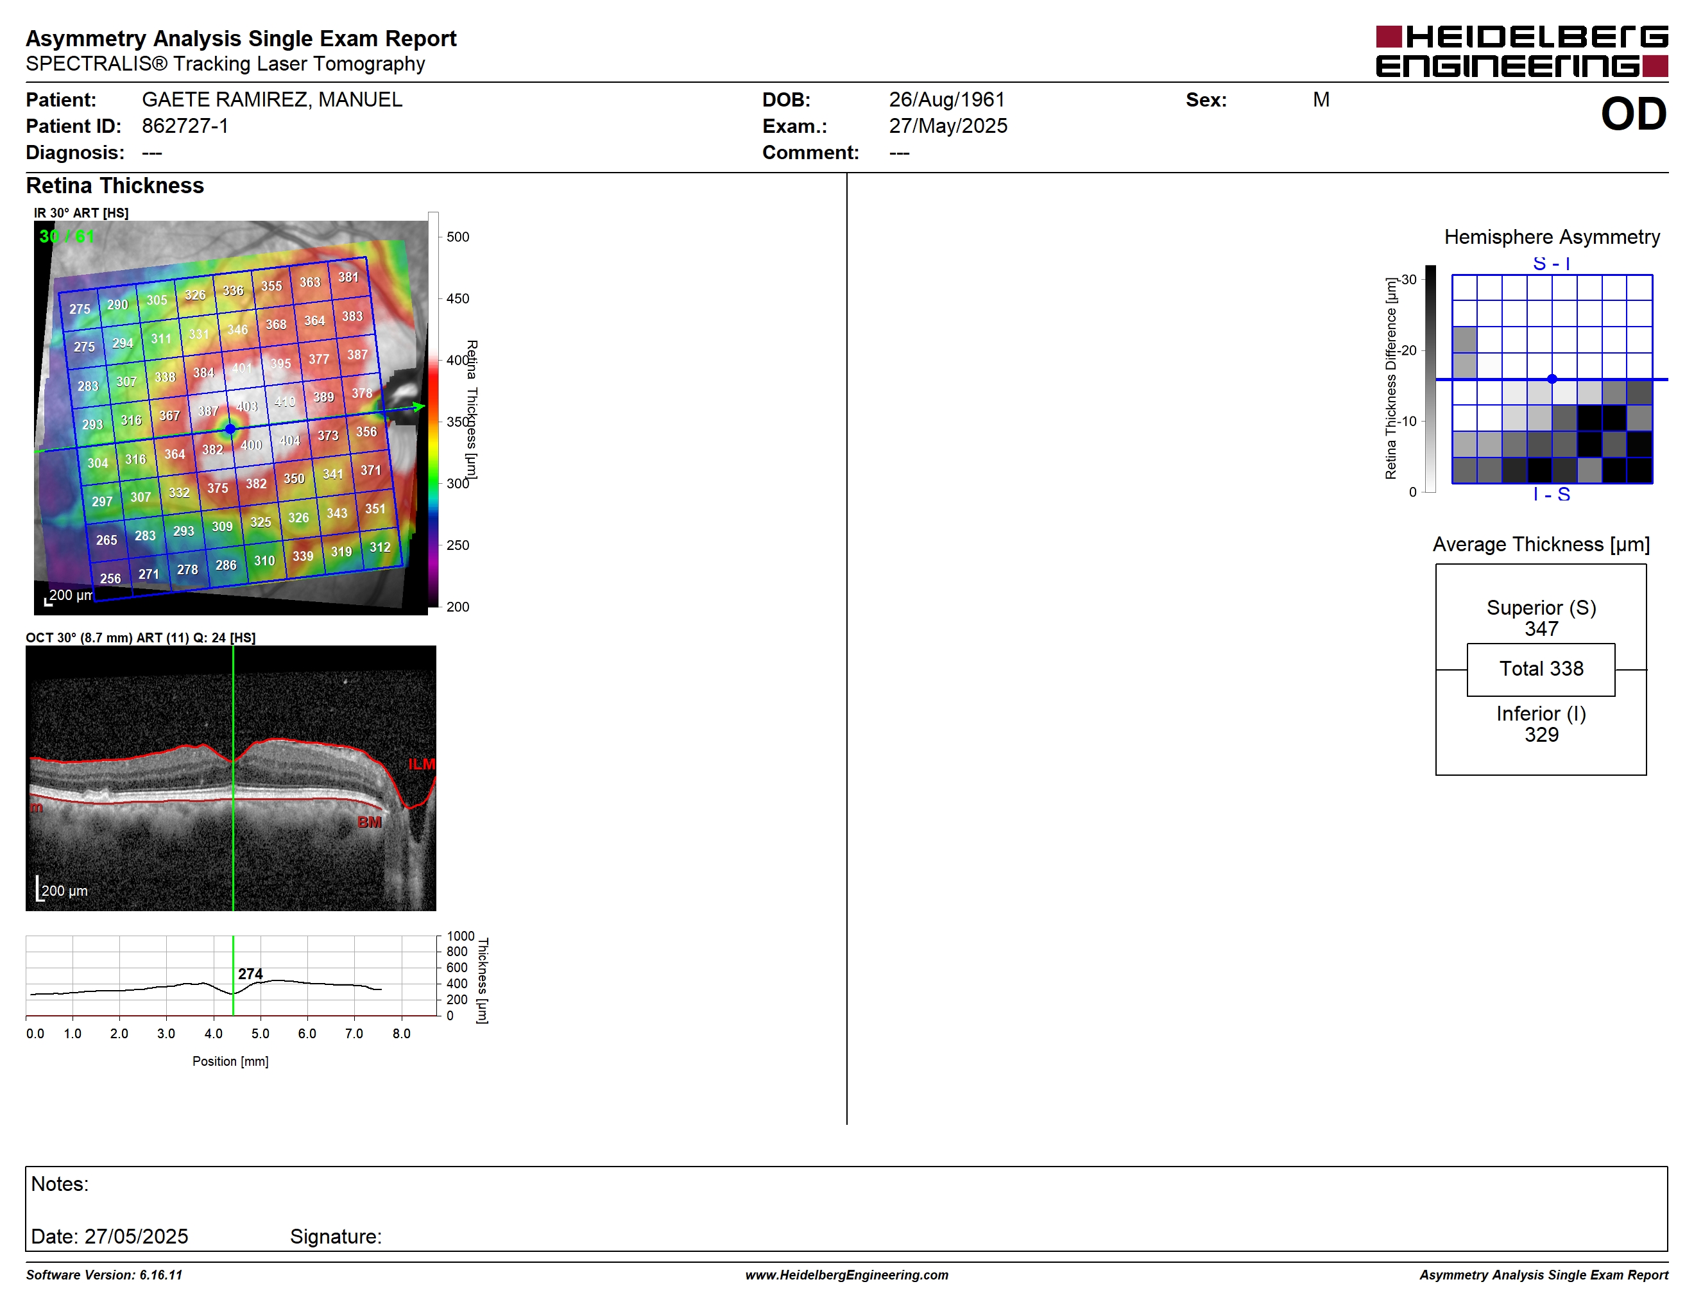Viewport: 1694px width, 1309px height.
Task: Click the Position [mm] axis label
Action: (230, 1061)
